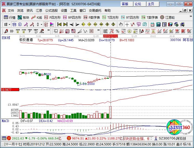The height and width of the screenshot is (148, 194).
Task: Open the 浏览 menu
Action: pos(20,11)
